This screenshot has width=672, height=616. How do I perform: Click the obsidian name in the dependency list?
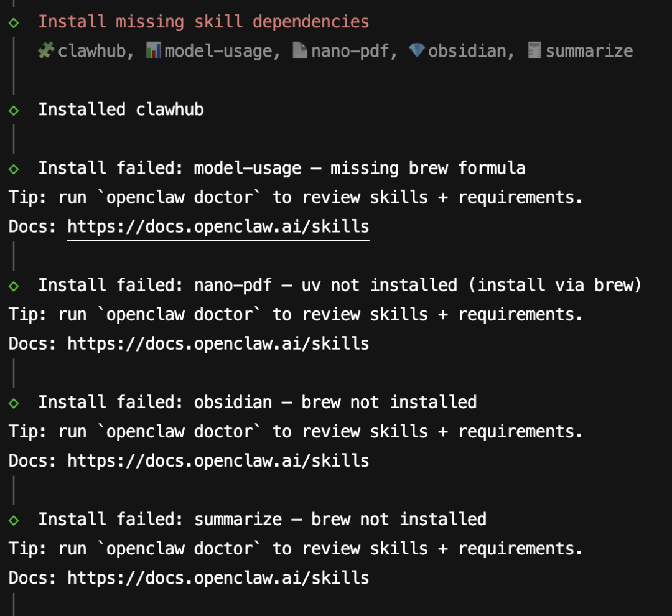click(x=467, y=50)
